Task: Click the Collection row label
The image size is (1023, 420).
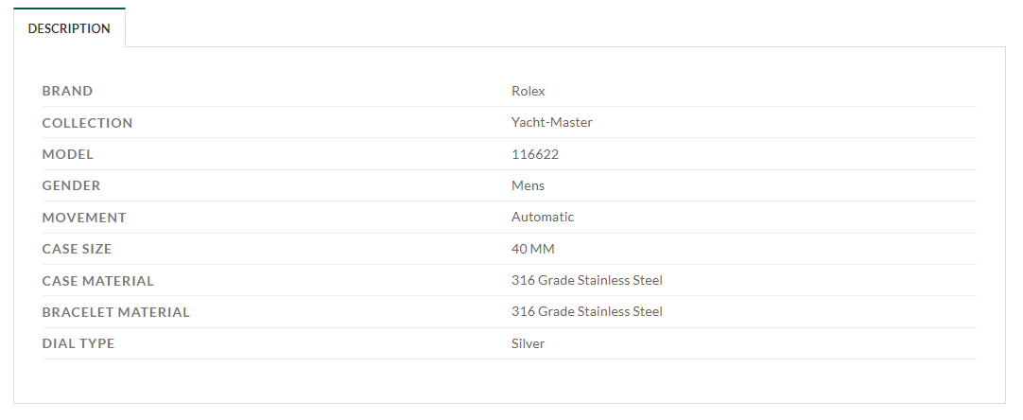Action: click(x=87, y=123)
